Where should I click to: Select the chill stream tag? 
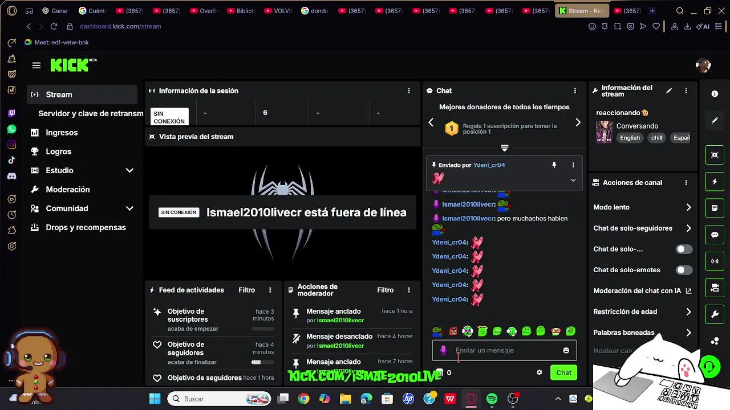point(657,138)
